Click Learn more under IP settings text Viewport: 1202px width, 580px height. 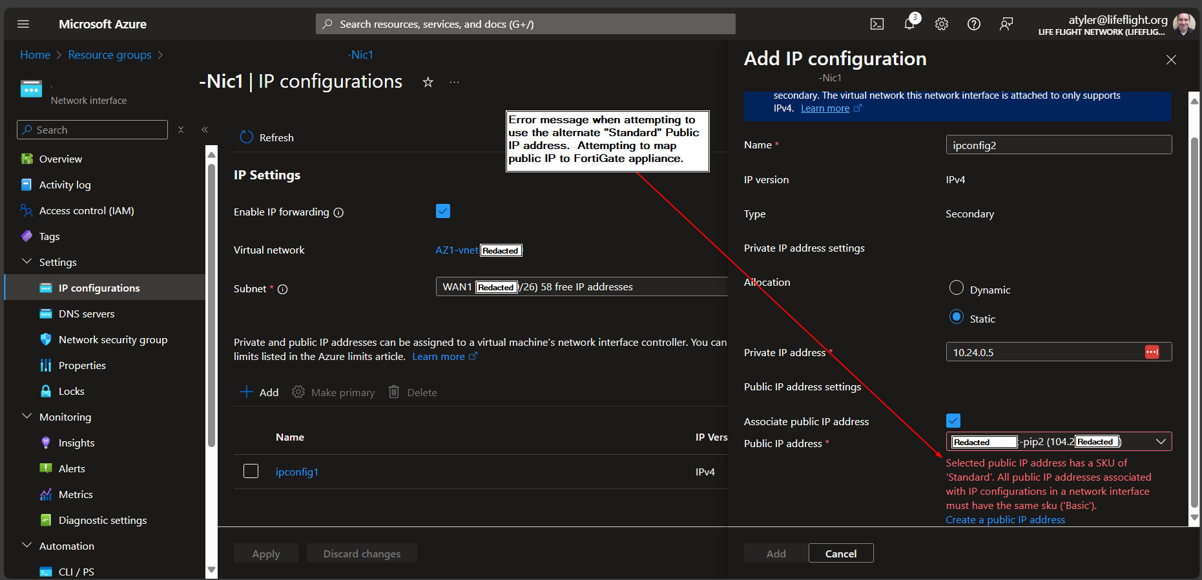click(x=444, y=356)
